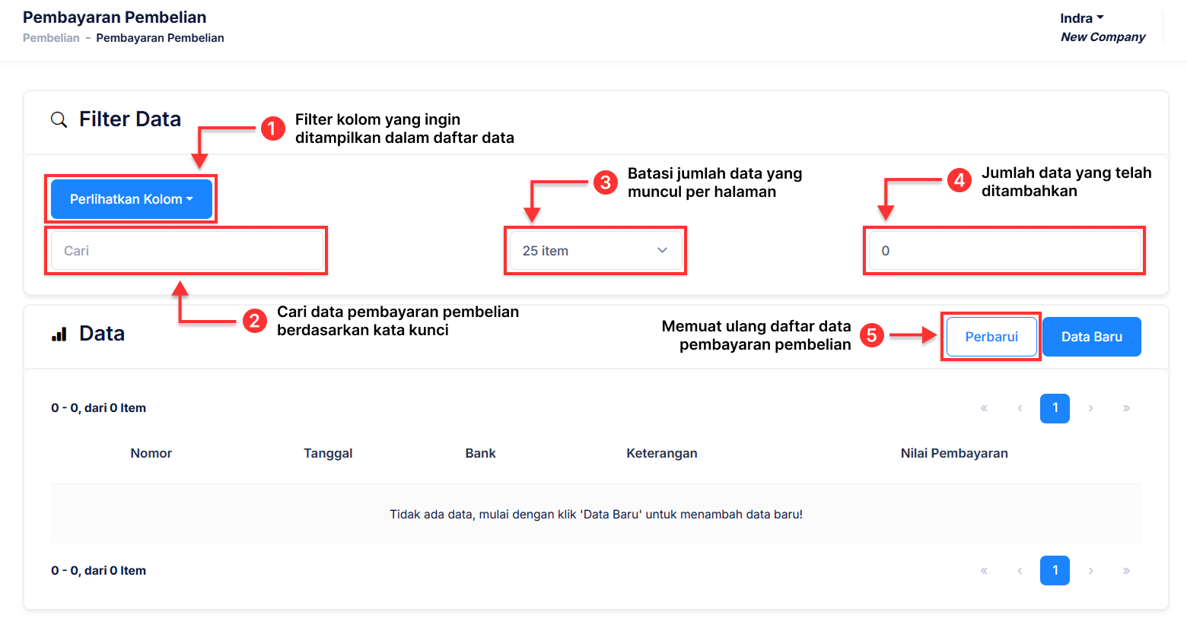The image size is (1187, 618).
Task: Jump to last page in top pagination
Action: click(1126, 408)
